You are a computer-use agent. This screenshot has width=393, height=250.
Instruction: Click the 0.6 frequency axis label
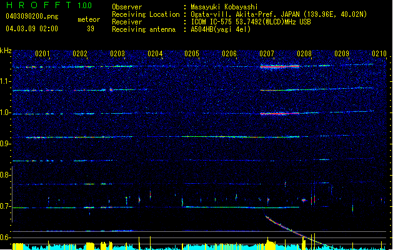coord(6,237)
